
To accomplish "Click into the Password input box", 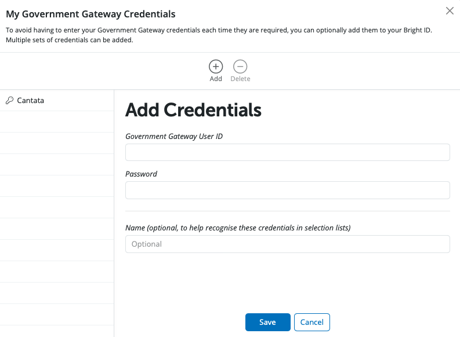I will tap(287, 190).
